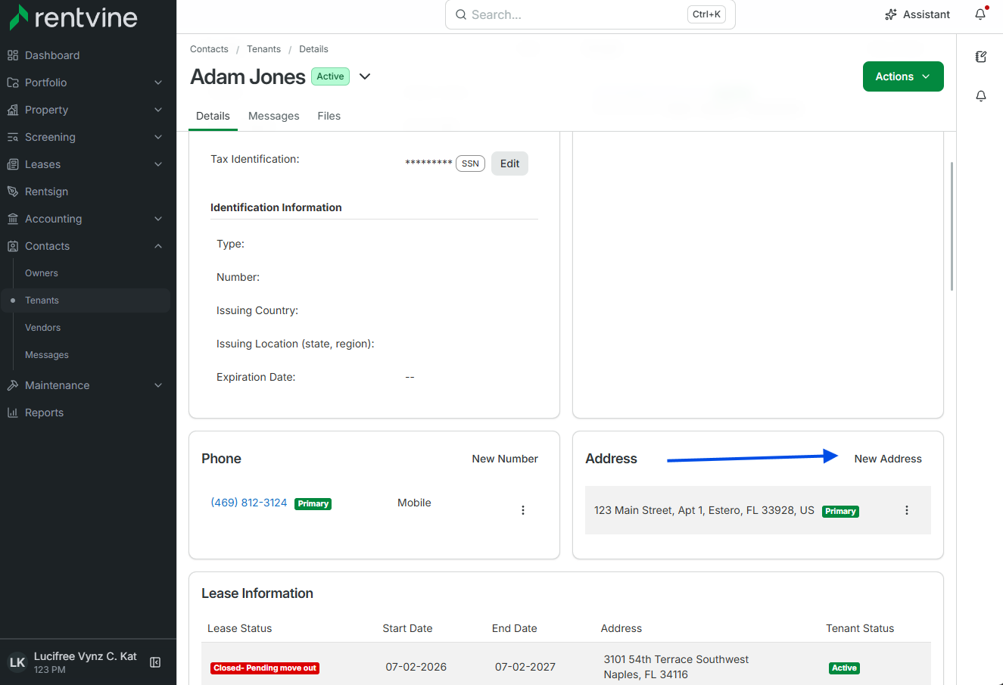The width and height of the screenshot is (1003, 685).
Task: Go to Contacts breadcrumb
Action: [x=209, y=49]
